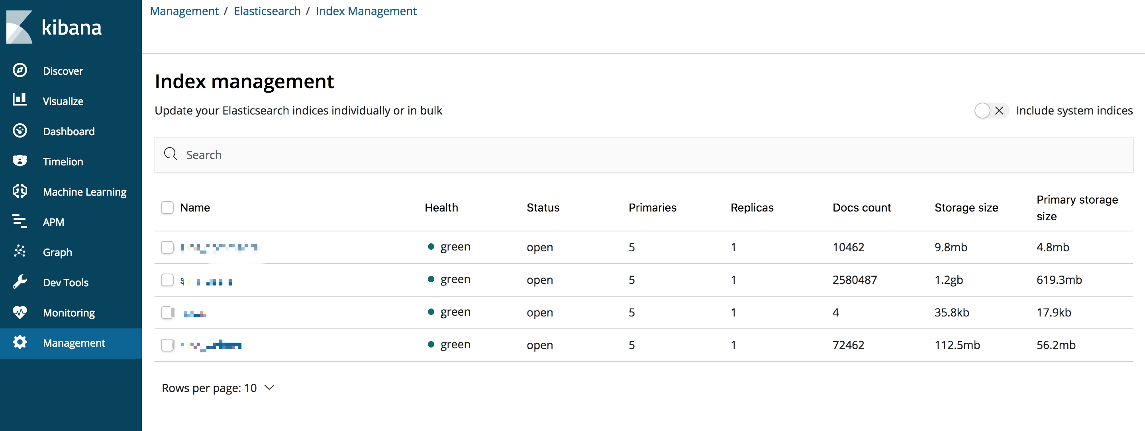Image resolution: width=1145 pixels, height=431 pixels.
Task: Click the Management gear icon
Action: [20, 342]
